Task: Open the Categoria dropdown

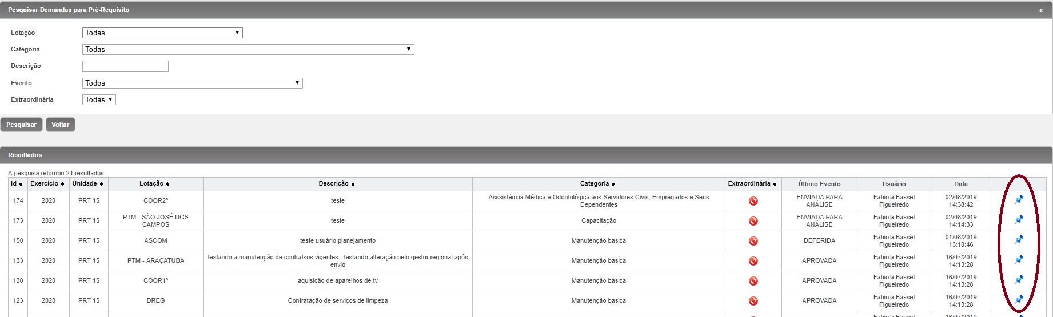Action: pos(248,50)
